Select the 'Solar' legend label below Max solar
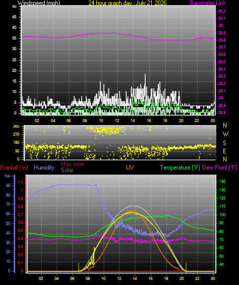 (67, 170)
